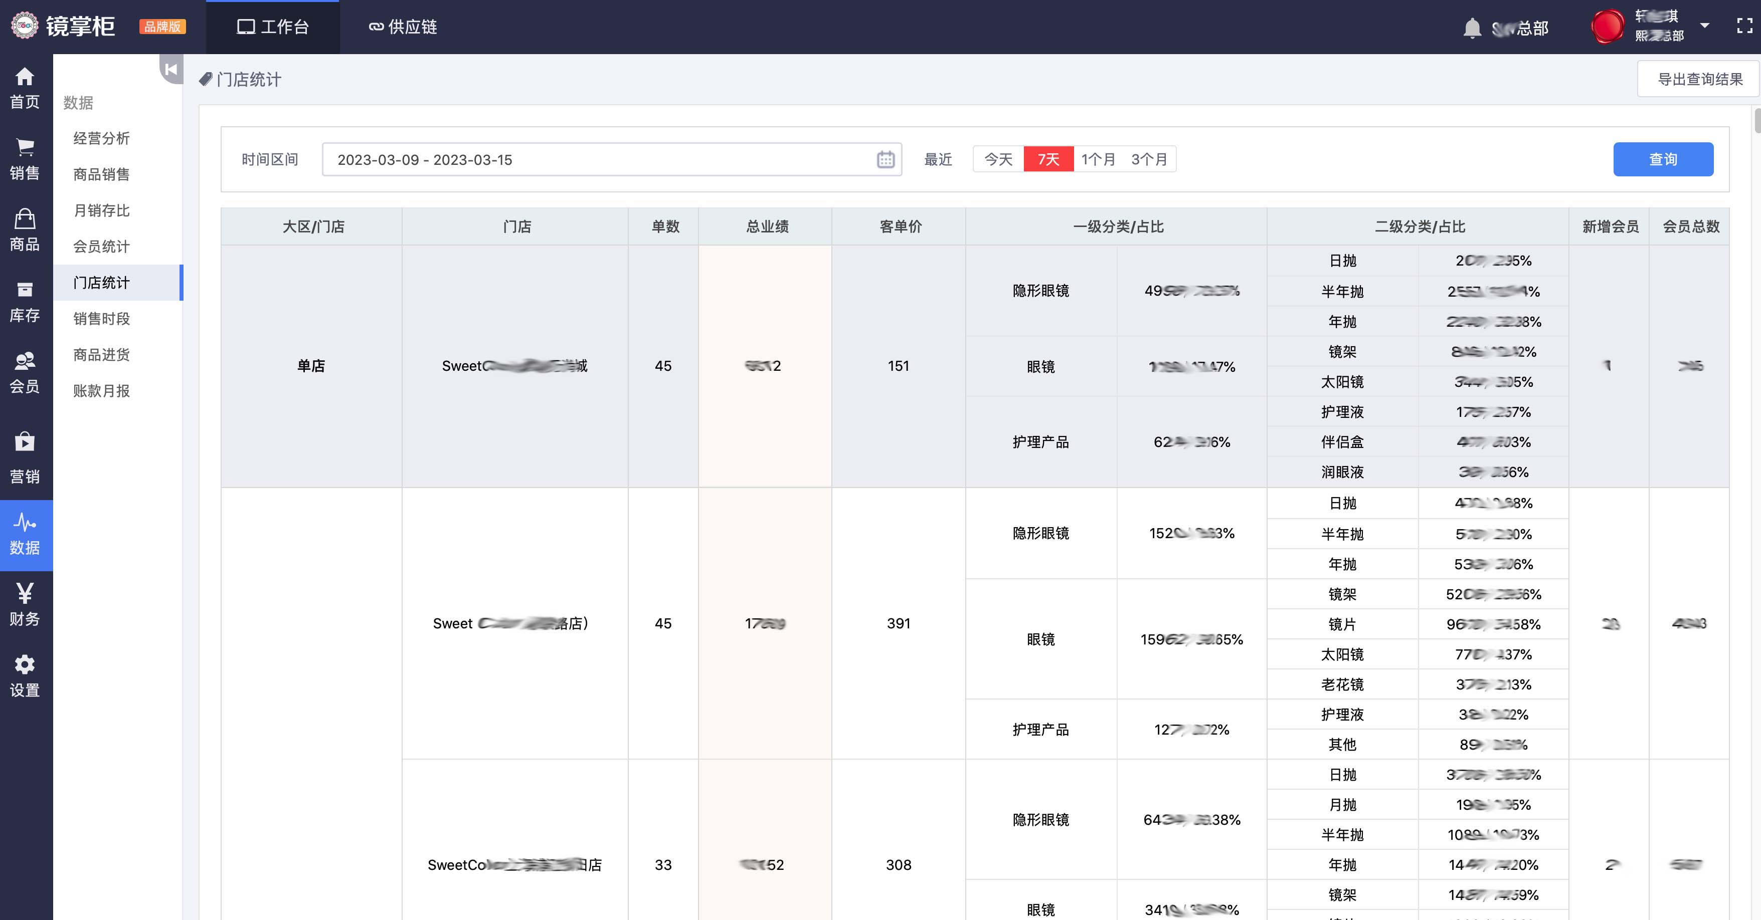Viewport: 1761px width, 920px height.
Task: Open the 商品 bag icon in sidebar
Action: point(25,218)
